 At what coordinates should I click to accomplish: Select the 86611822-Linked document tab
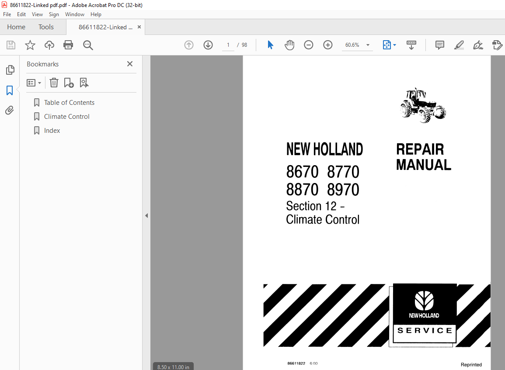point(105,27)
